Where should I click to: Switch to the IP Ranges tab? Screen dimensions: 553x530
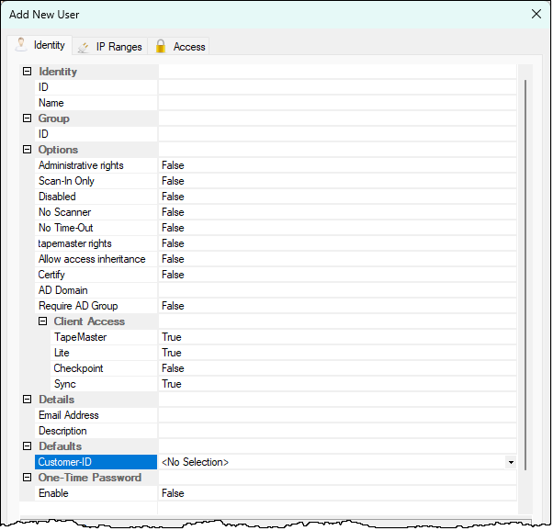(118, 46)
